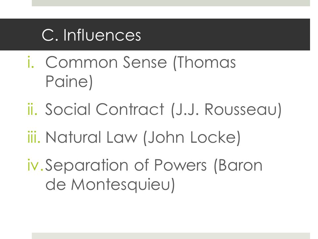318x239 pixels.
Task: Click the name 'Rousseau' in item two
Action: [x=240, y=109]
